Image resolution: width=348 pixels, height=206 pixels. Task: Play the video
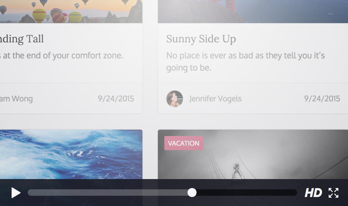pyautogui.click(x=16, y=193)
